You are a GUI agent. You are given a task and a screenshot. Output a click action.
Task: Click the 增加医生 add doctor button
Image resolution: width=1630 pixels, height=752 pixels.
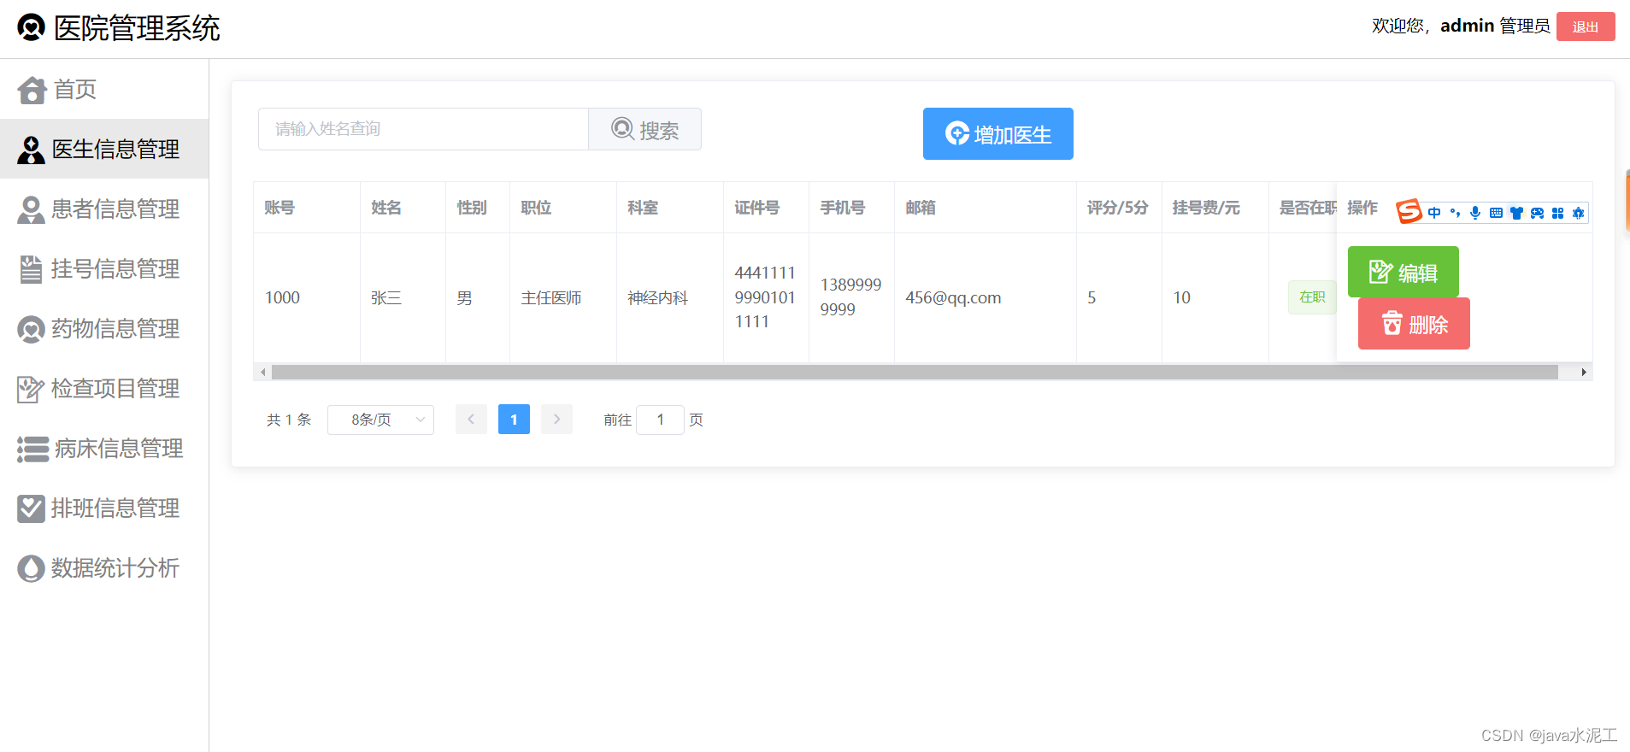pos(997,133)
